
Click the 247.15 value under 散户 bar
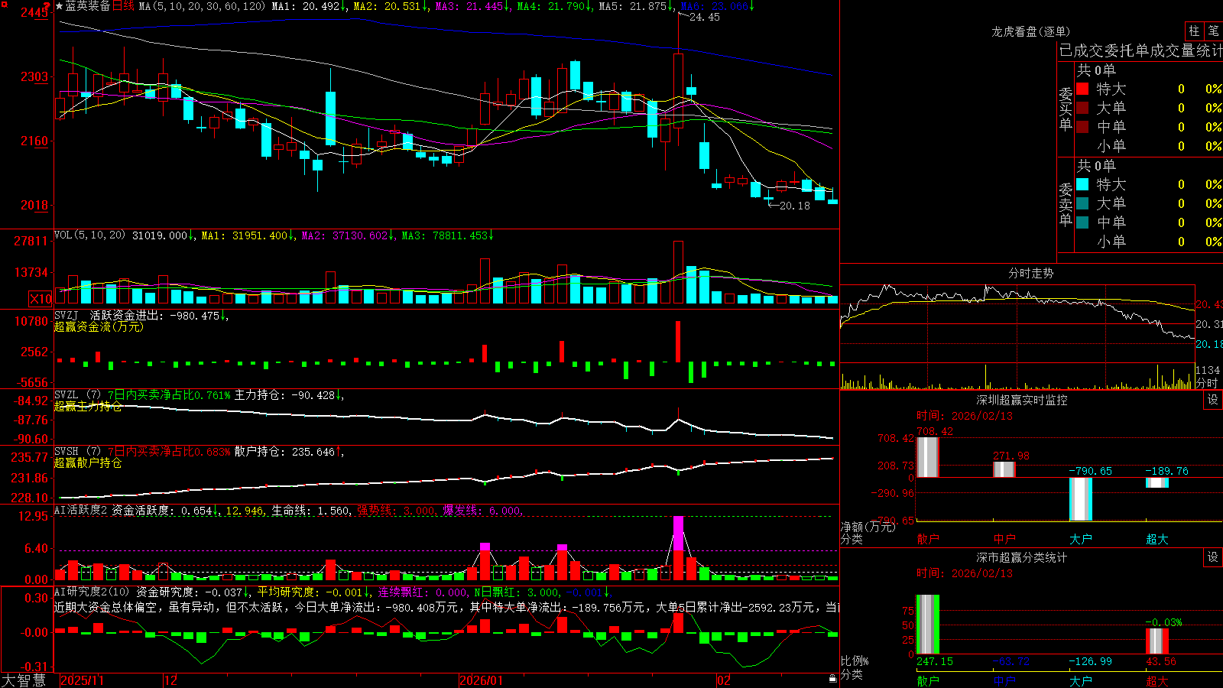click(x=935, y=661)
